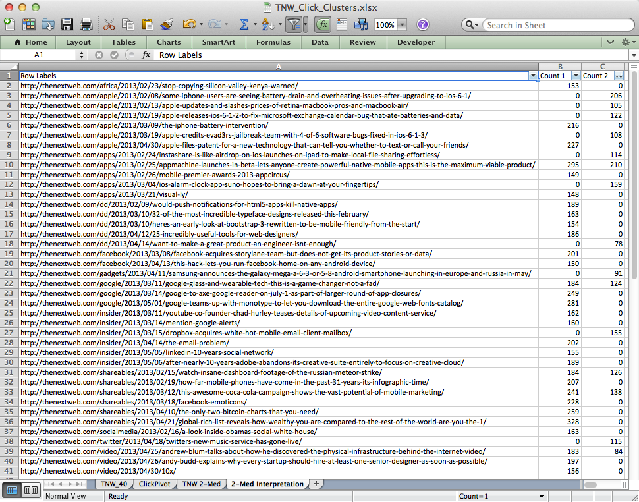Screen dimensions: 639x502
Task: Switch to Normal view button at bottom left
Action: pyautogui.click(x=12, y=489)
